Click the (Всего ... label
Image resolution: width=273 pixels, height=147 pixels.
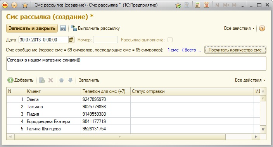tap(191, 50)
